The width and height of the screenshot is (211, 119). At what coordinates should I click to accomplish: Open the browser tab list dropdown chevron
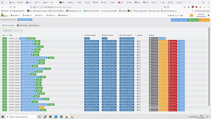189,2
